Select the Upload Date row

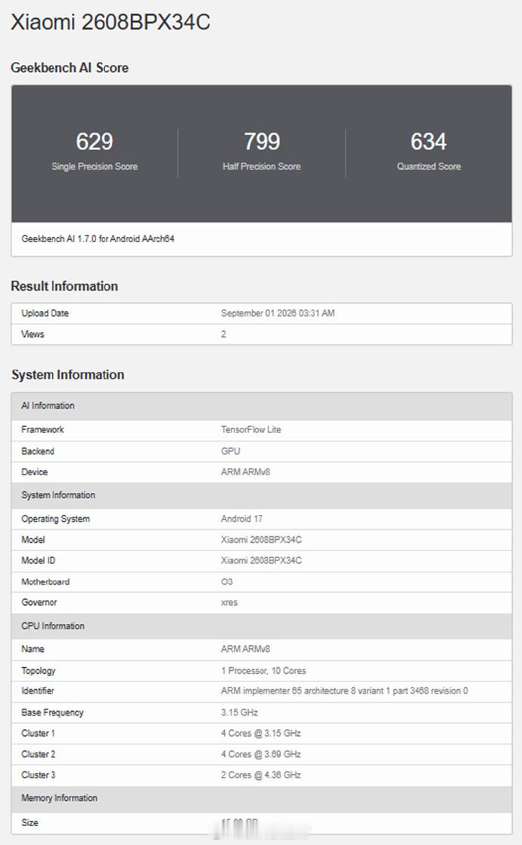click(262, 313)
